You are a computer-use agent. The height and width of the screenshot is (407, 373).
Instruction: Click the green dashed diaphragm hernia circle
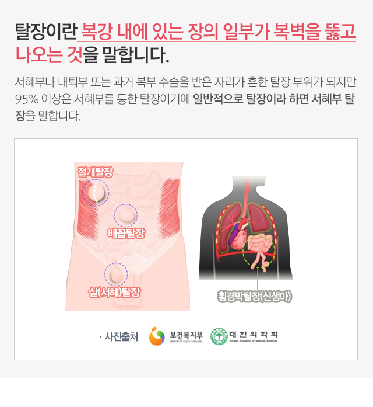click(x=259, y=252)
